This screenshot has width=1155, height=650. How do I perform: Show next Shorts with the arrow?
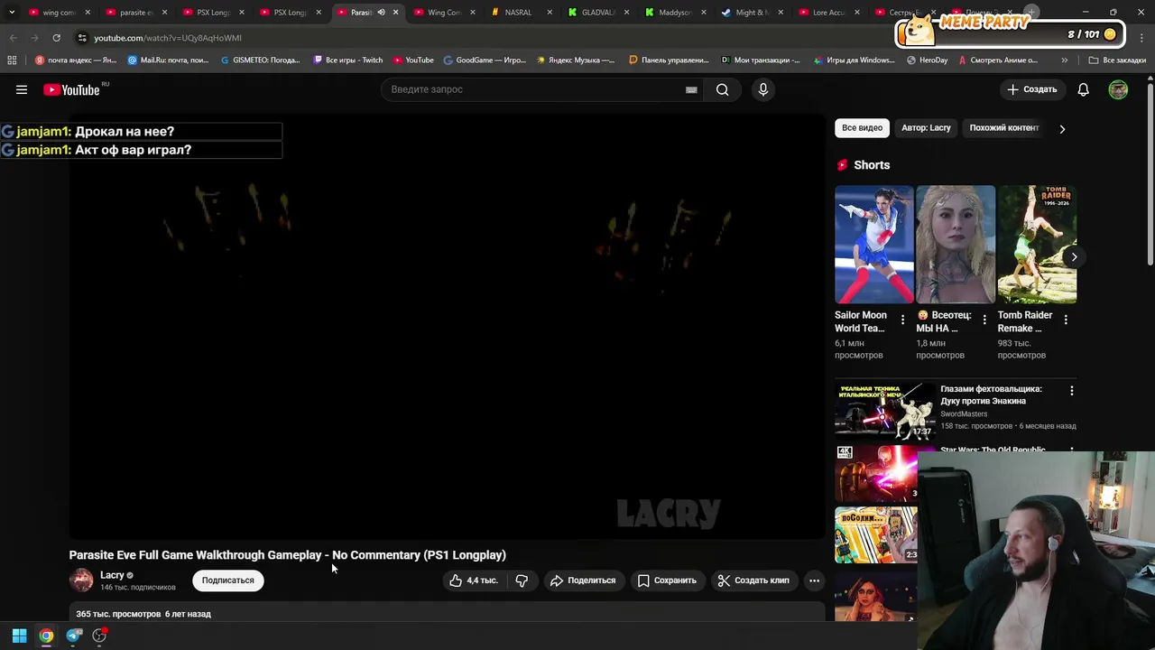(x=1074, y=257)
